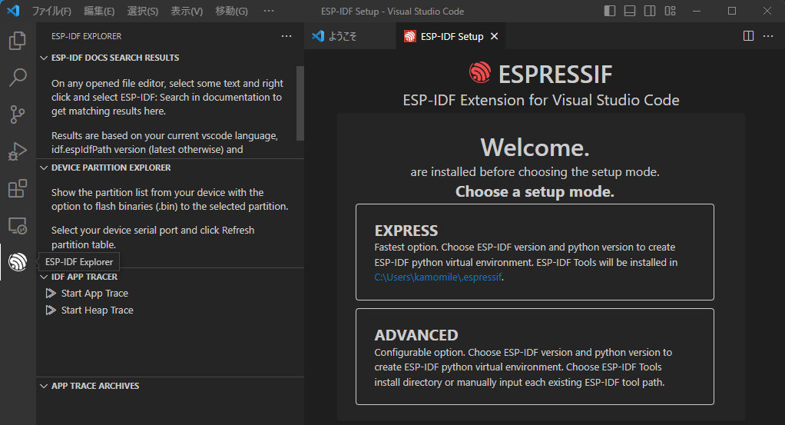Click Start Heap Trace item
Image resolution: width=785 pixels, height=425 pixels.
click(97, 310)
